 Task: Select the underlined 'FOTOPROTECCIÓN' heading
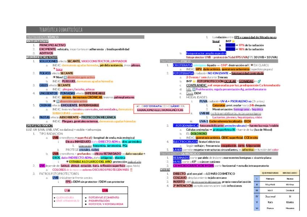point(39,125)
